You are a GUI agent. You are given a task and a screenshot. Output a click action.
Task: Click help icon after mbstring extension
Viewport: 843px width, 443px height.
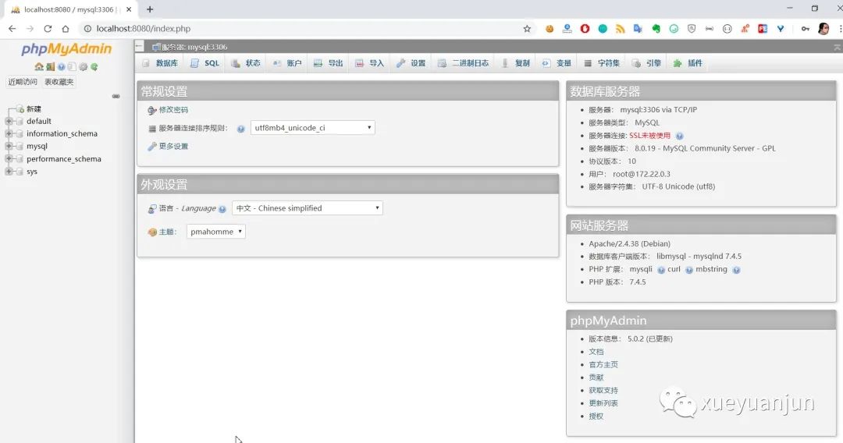[736, 270]
